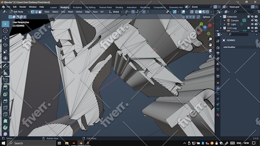Expand the Options dropdown
The width and height of the screenshot is (260, 146).
click(x=208, y=17)
